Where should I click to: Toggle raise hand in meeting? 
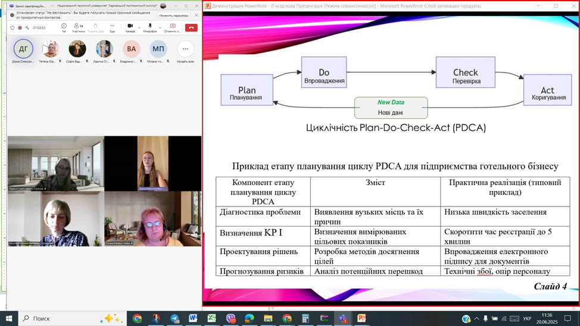[95, 27]
